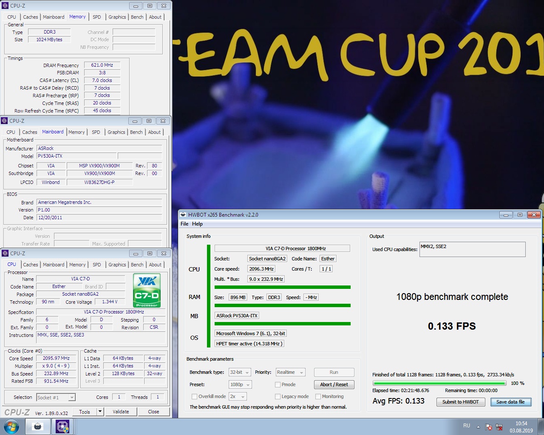Screen dimensions: 544x435
Task: Open the Help menu in HWBOT benchmark
Action: pos(197,224)
